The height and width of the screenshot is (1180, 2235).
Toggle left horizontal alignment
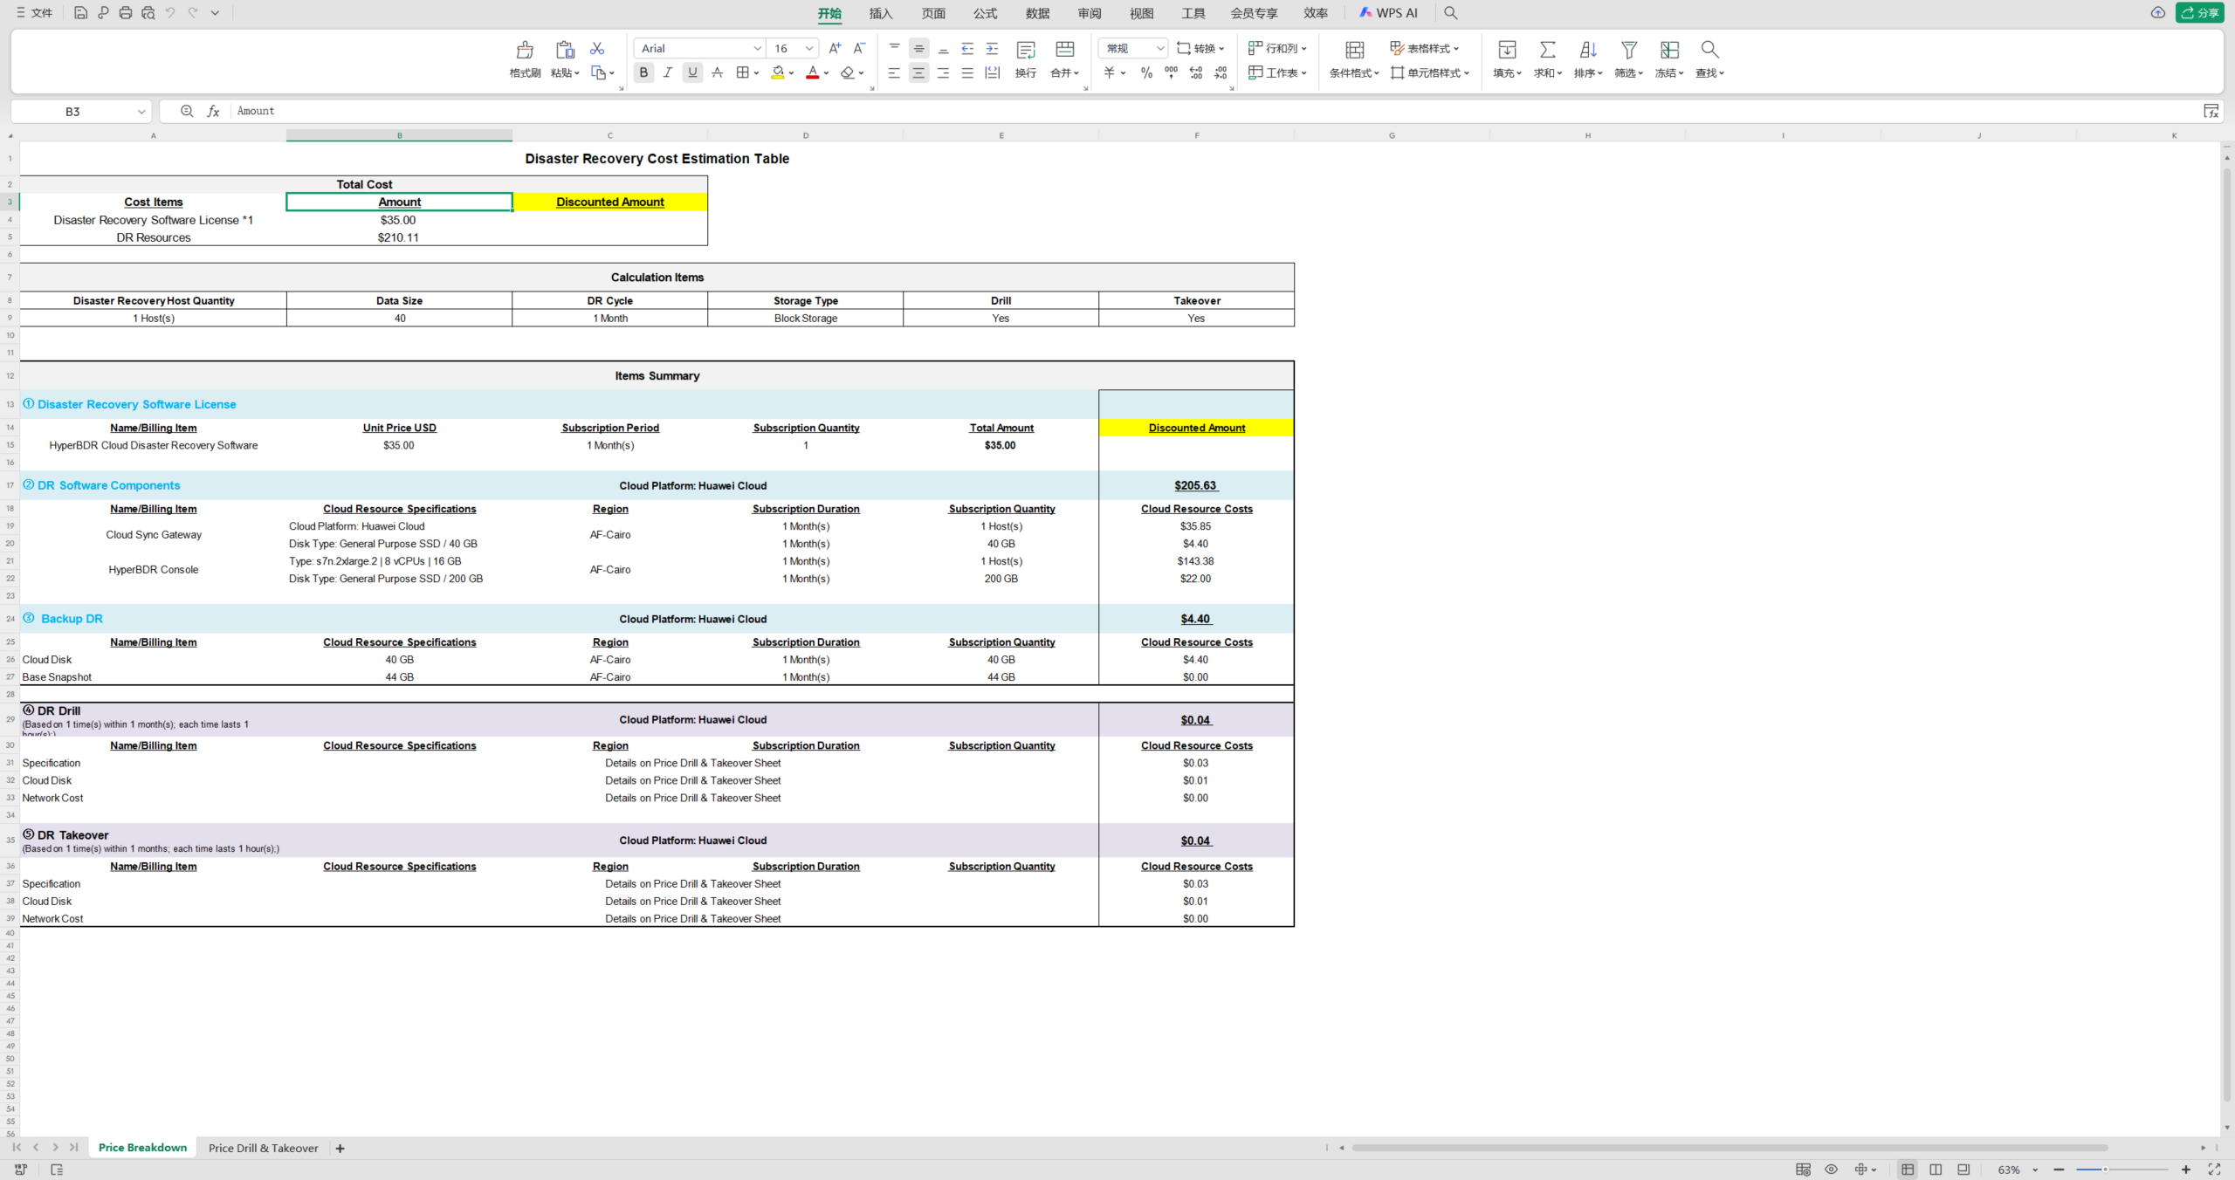tap(894, 73)
